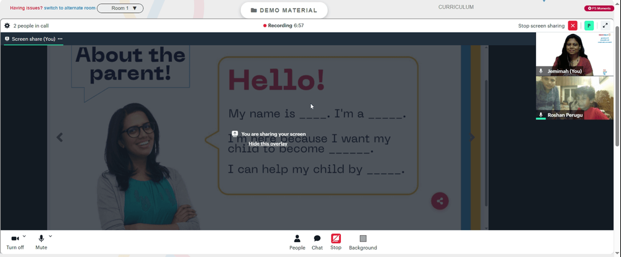Click Roshan Perugu's microphone status icon
Viewport: 621px width, 257px height.
pyautogui.click(x=541, y=115)
